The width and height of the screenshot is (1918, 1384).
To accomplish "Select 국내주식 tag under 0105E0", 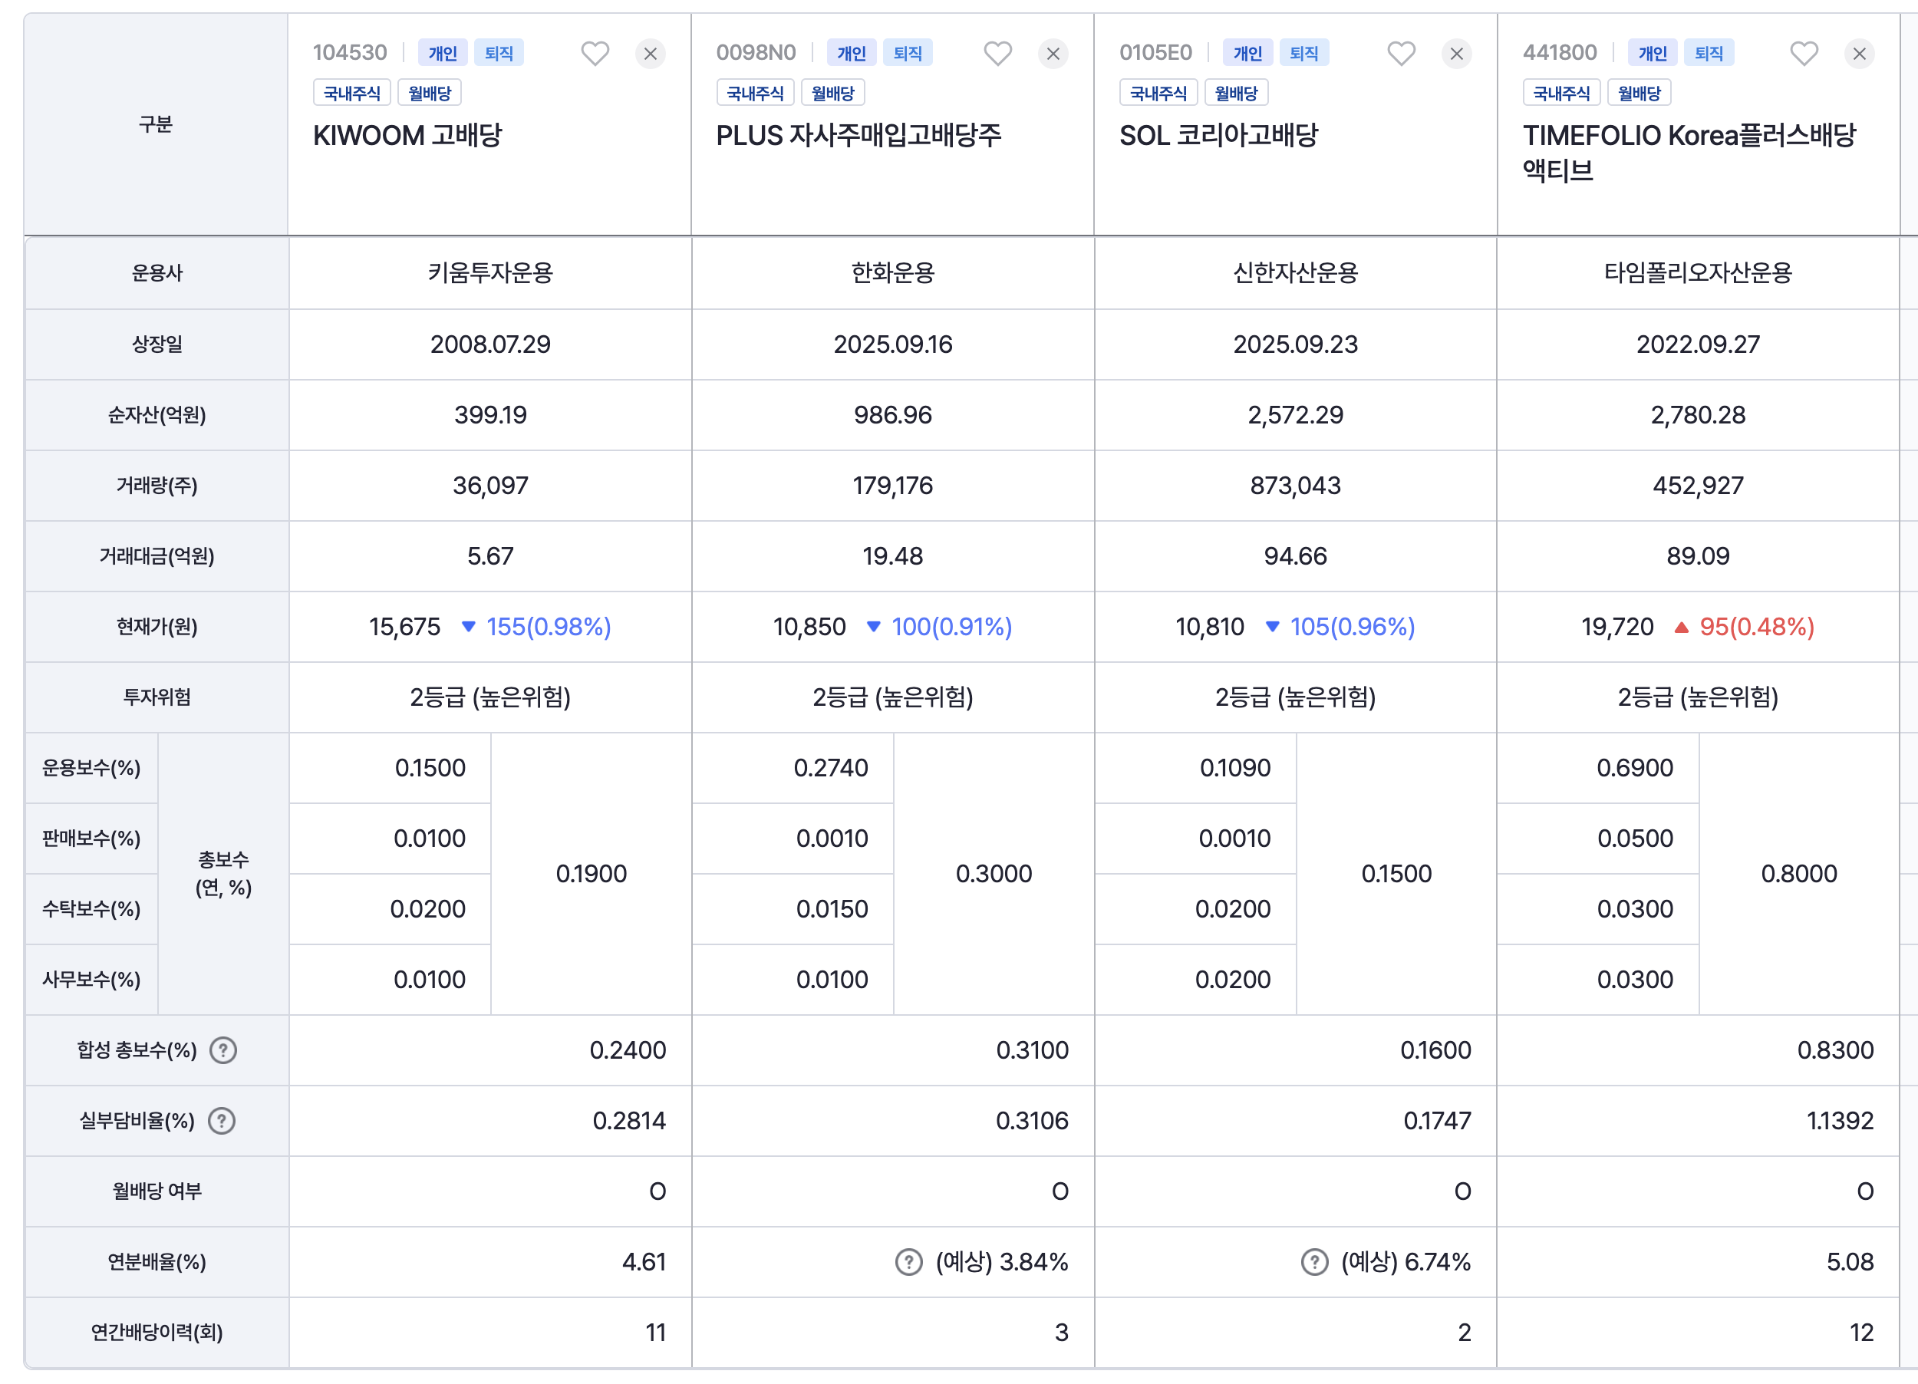I will (1158, 93).
